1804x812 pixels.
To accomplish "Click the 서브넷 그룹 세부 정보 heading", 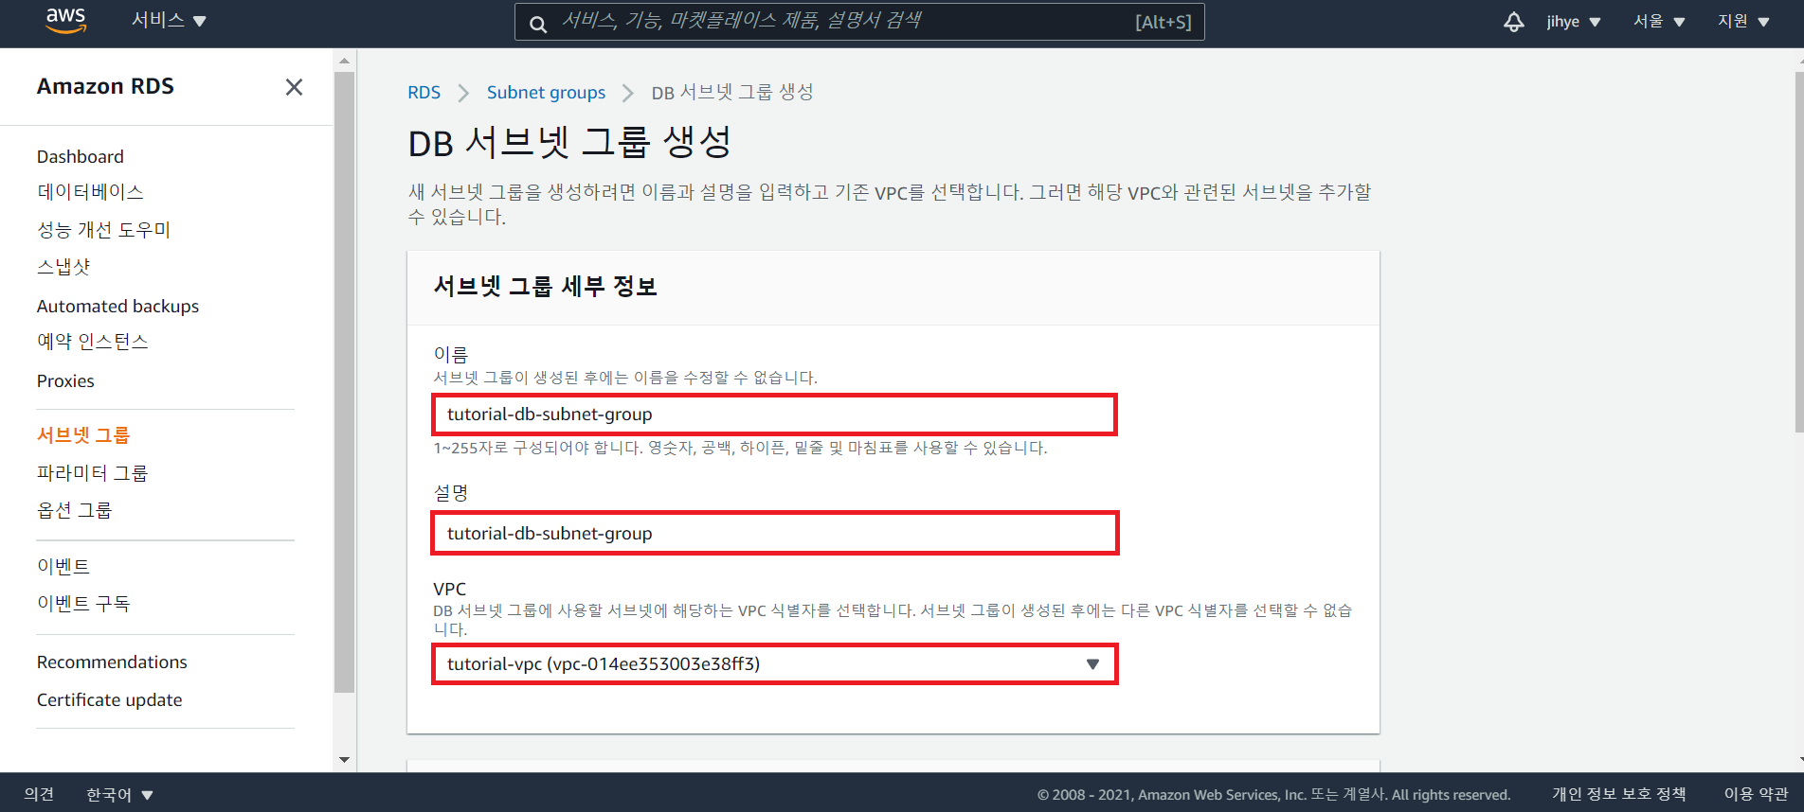I will point(546,287).
